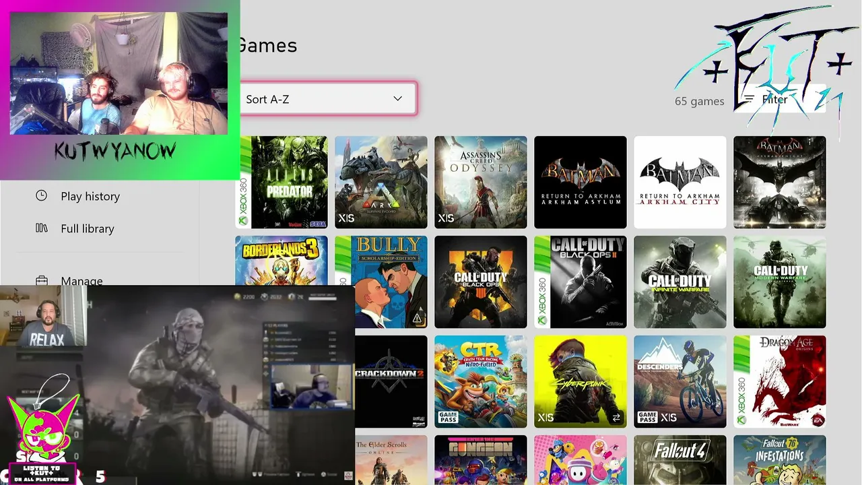Select Batman Return to Arkham City tile

(680, 183)
